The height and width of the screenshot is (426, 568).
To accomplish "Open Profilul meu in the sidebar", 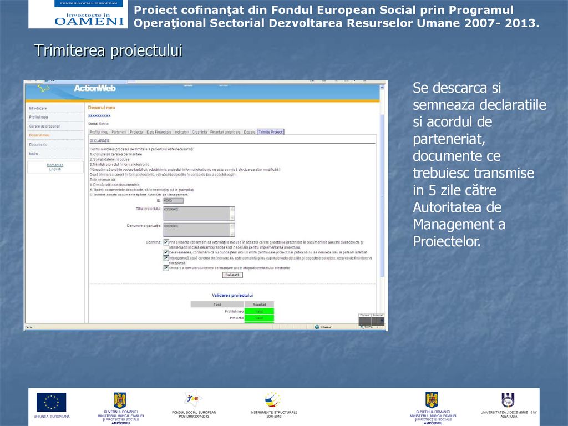I will pyautogui.click(x=38, y=118).
